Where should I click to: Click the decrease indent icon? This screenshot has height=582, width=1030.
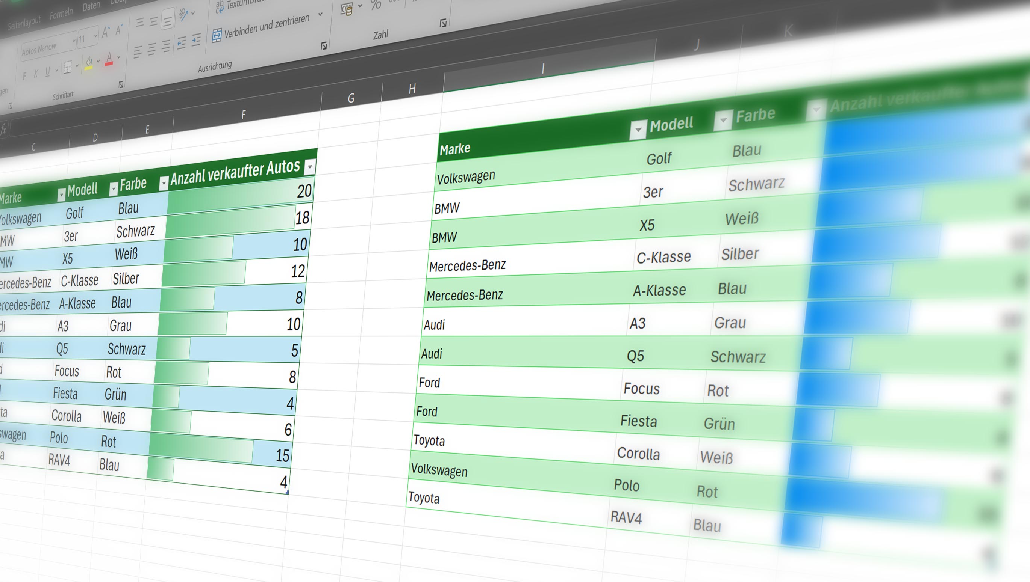pos(182,43)
